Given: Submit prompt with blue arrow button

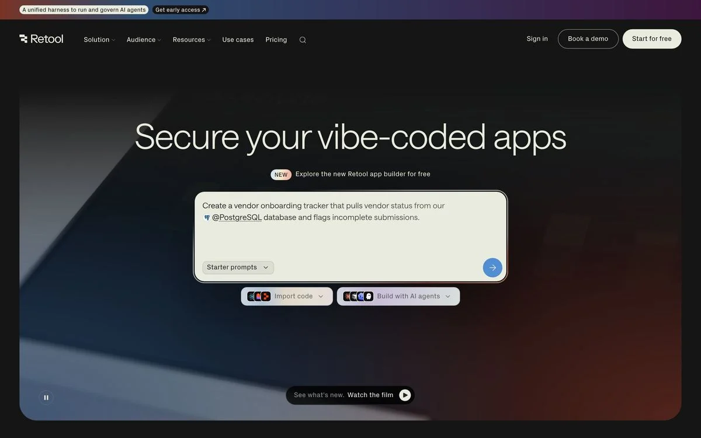Looking at the screenshot, I should [x=492, y=267].
